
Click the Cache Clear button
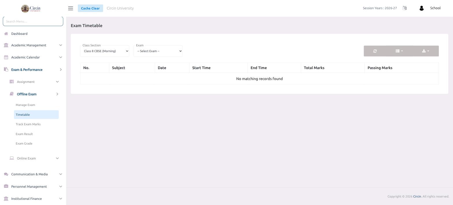point(90,8)
